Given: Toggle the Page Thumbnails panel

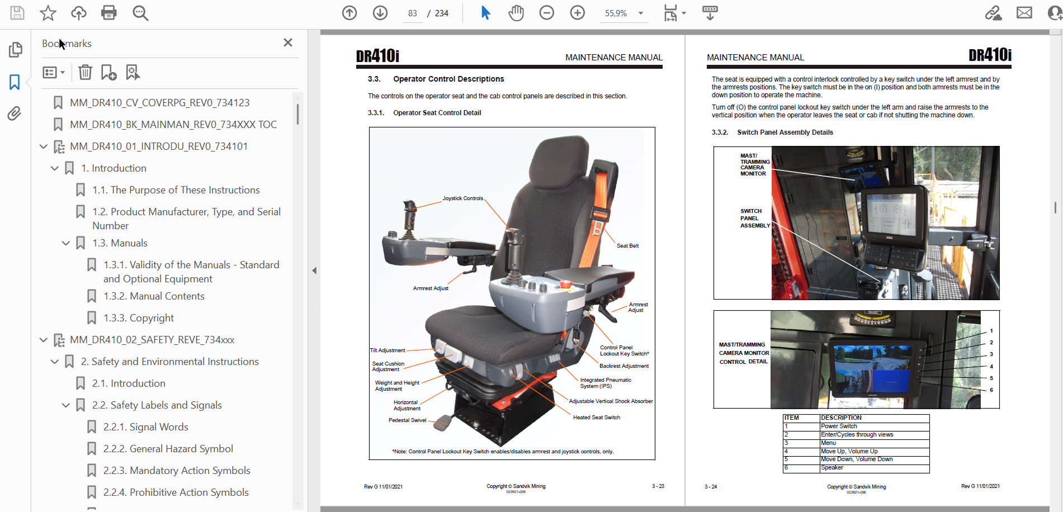Looking at the screenshot, I should coord(15,50).
